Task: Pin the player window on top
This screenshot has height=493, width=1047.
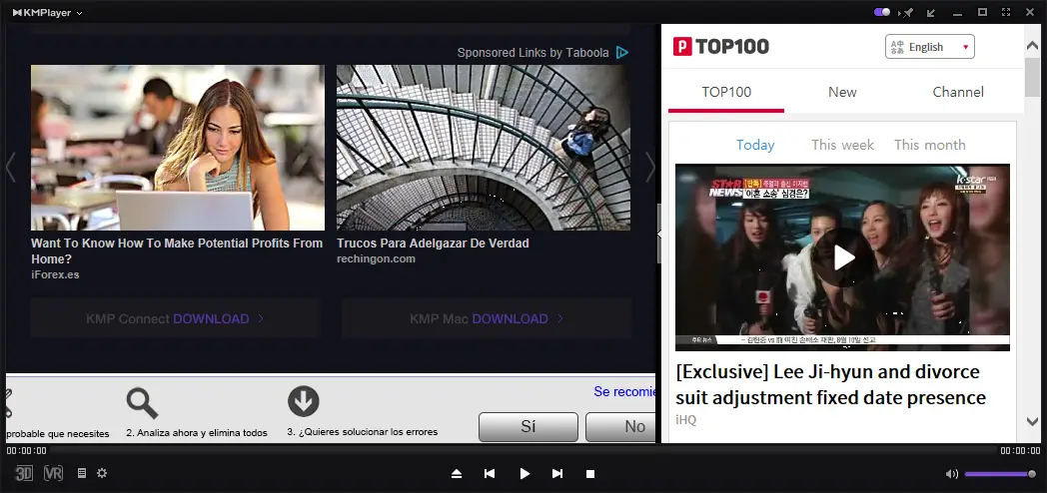Action: pyautogui.click(x=907, y=13)
